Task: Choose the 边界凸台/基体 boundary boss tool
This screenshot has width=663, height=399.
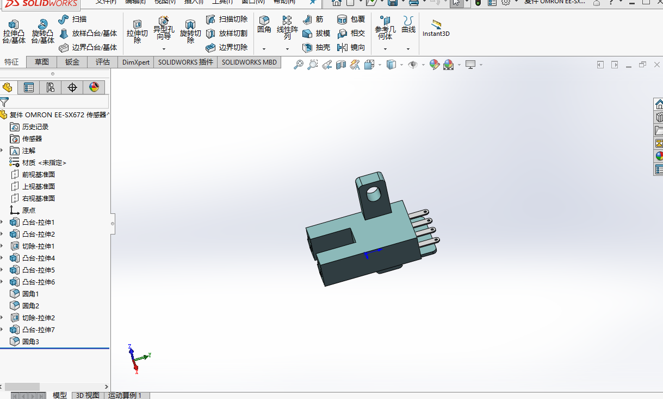Action: pyautogui.click(x=88, y=48)
